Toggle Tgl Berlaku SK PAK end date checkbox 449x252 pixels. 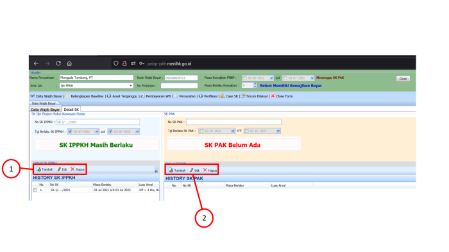point(246,131)
